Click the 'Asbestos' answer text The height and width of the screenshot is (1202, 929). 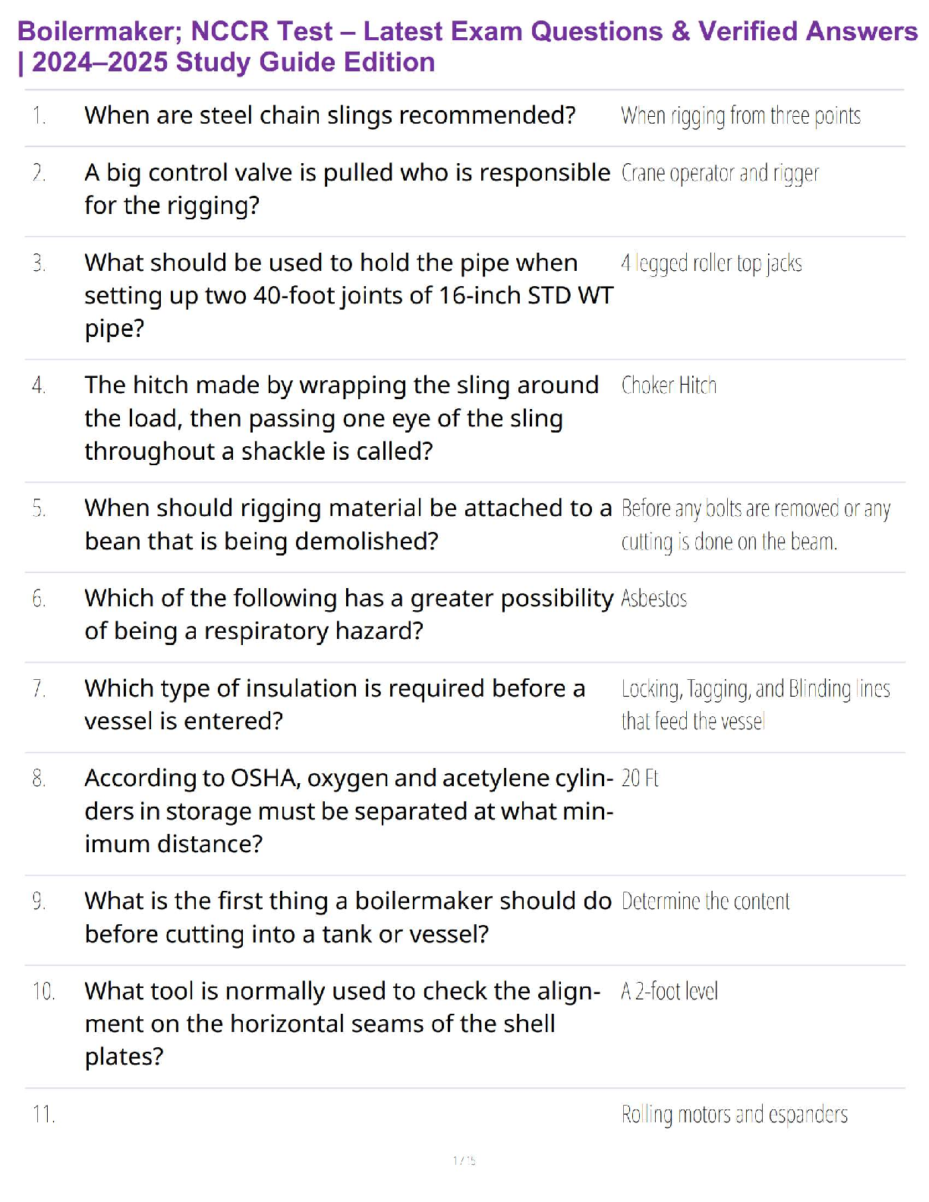point(653,599)
